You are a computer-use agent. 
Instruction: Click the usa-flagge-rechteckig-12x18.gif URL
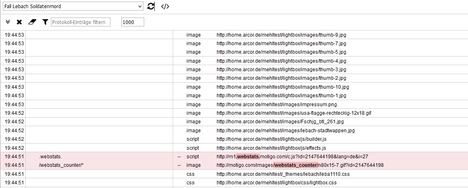point(294,113)
